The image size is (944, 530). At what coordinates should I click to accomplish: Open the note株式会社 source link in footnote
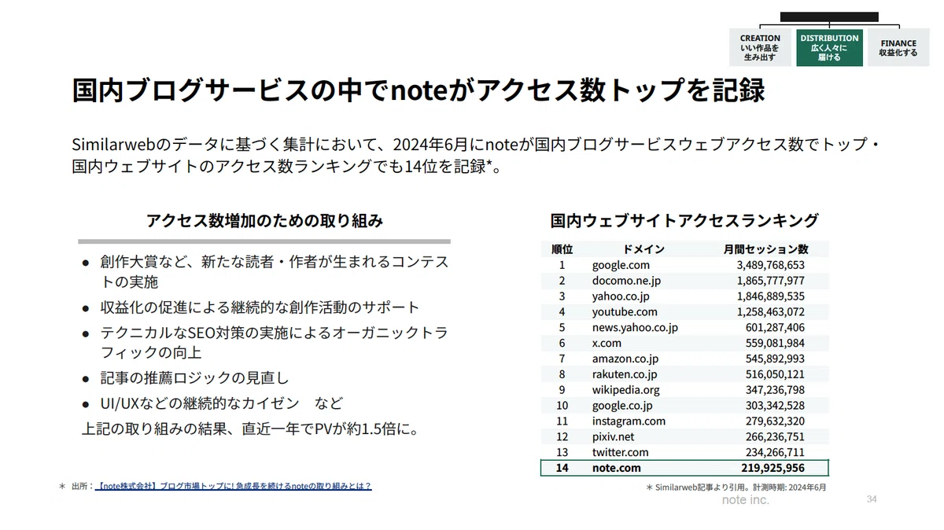click(x=233, y=486)
